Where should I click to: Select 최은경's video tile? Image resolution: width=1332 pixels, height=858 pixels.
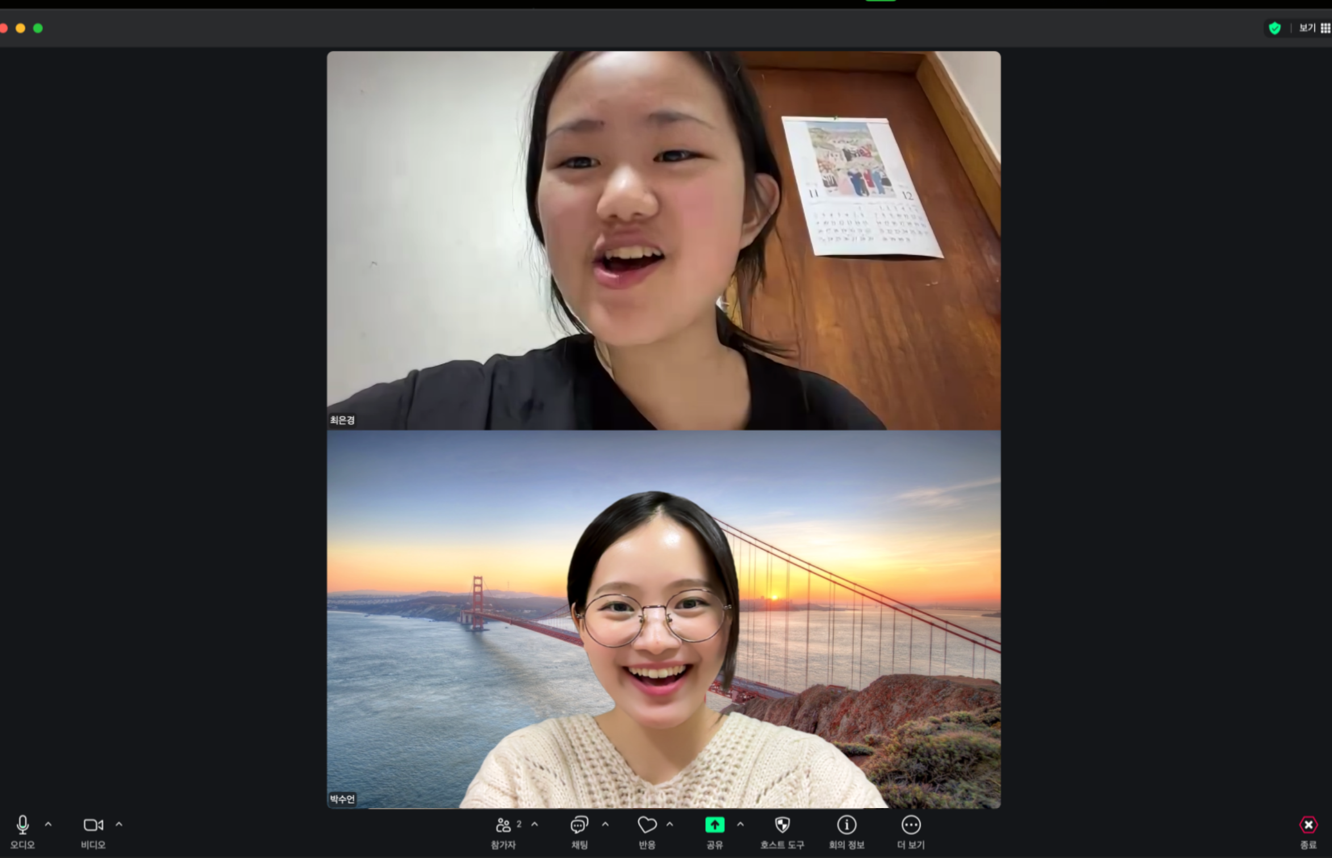pyautogui.click(x=664, y=241)
